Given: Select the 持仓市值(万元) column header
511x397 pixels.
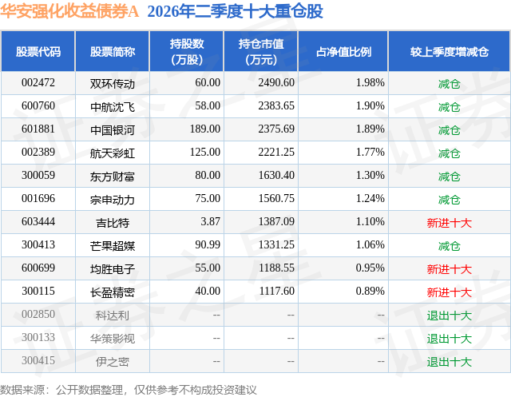Looking at the screenshot, I should coord(261,51).
